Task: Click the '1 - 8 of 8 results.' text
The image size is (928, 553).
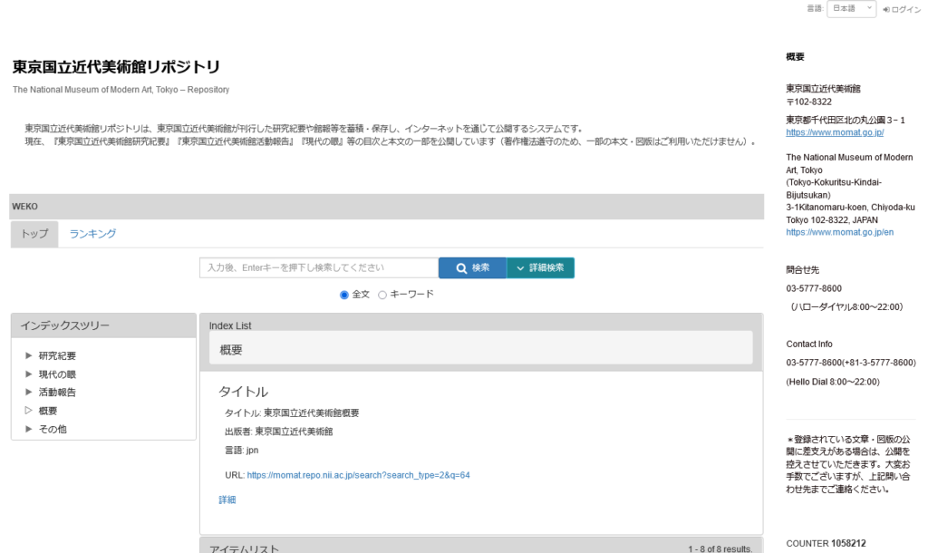Action: point(720,548)
